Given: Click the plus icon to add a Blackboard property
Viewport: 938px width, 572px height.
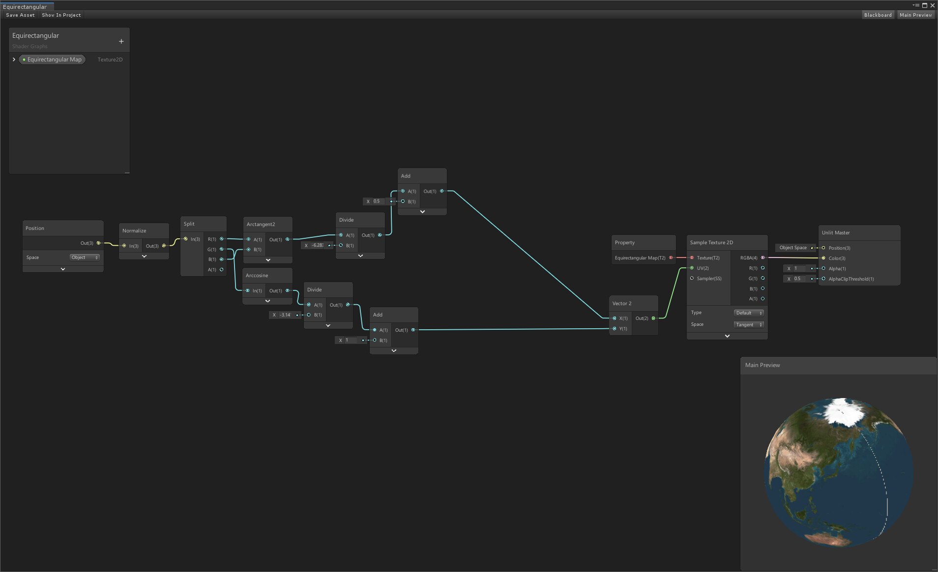Looking at the screenshot, I should [x=121, y=41].
